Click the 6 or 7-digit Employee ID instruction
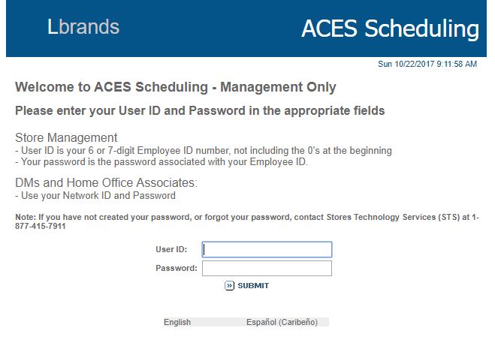The image size is (495, 337). point(203,150)
